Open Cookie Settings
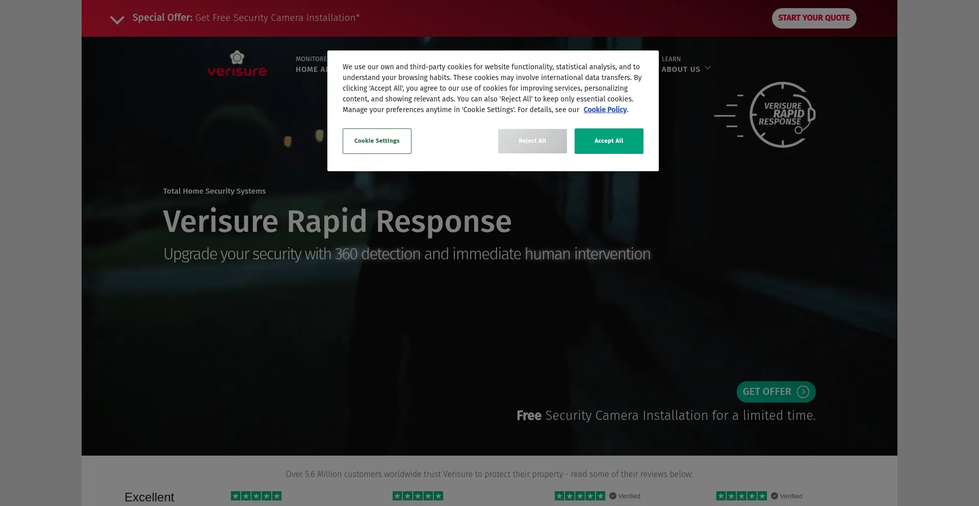The image size is (979, 506). [377, 141]
